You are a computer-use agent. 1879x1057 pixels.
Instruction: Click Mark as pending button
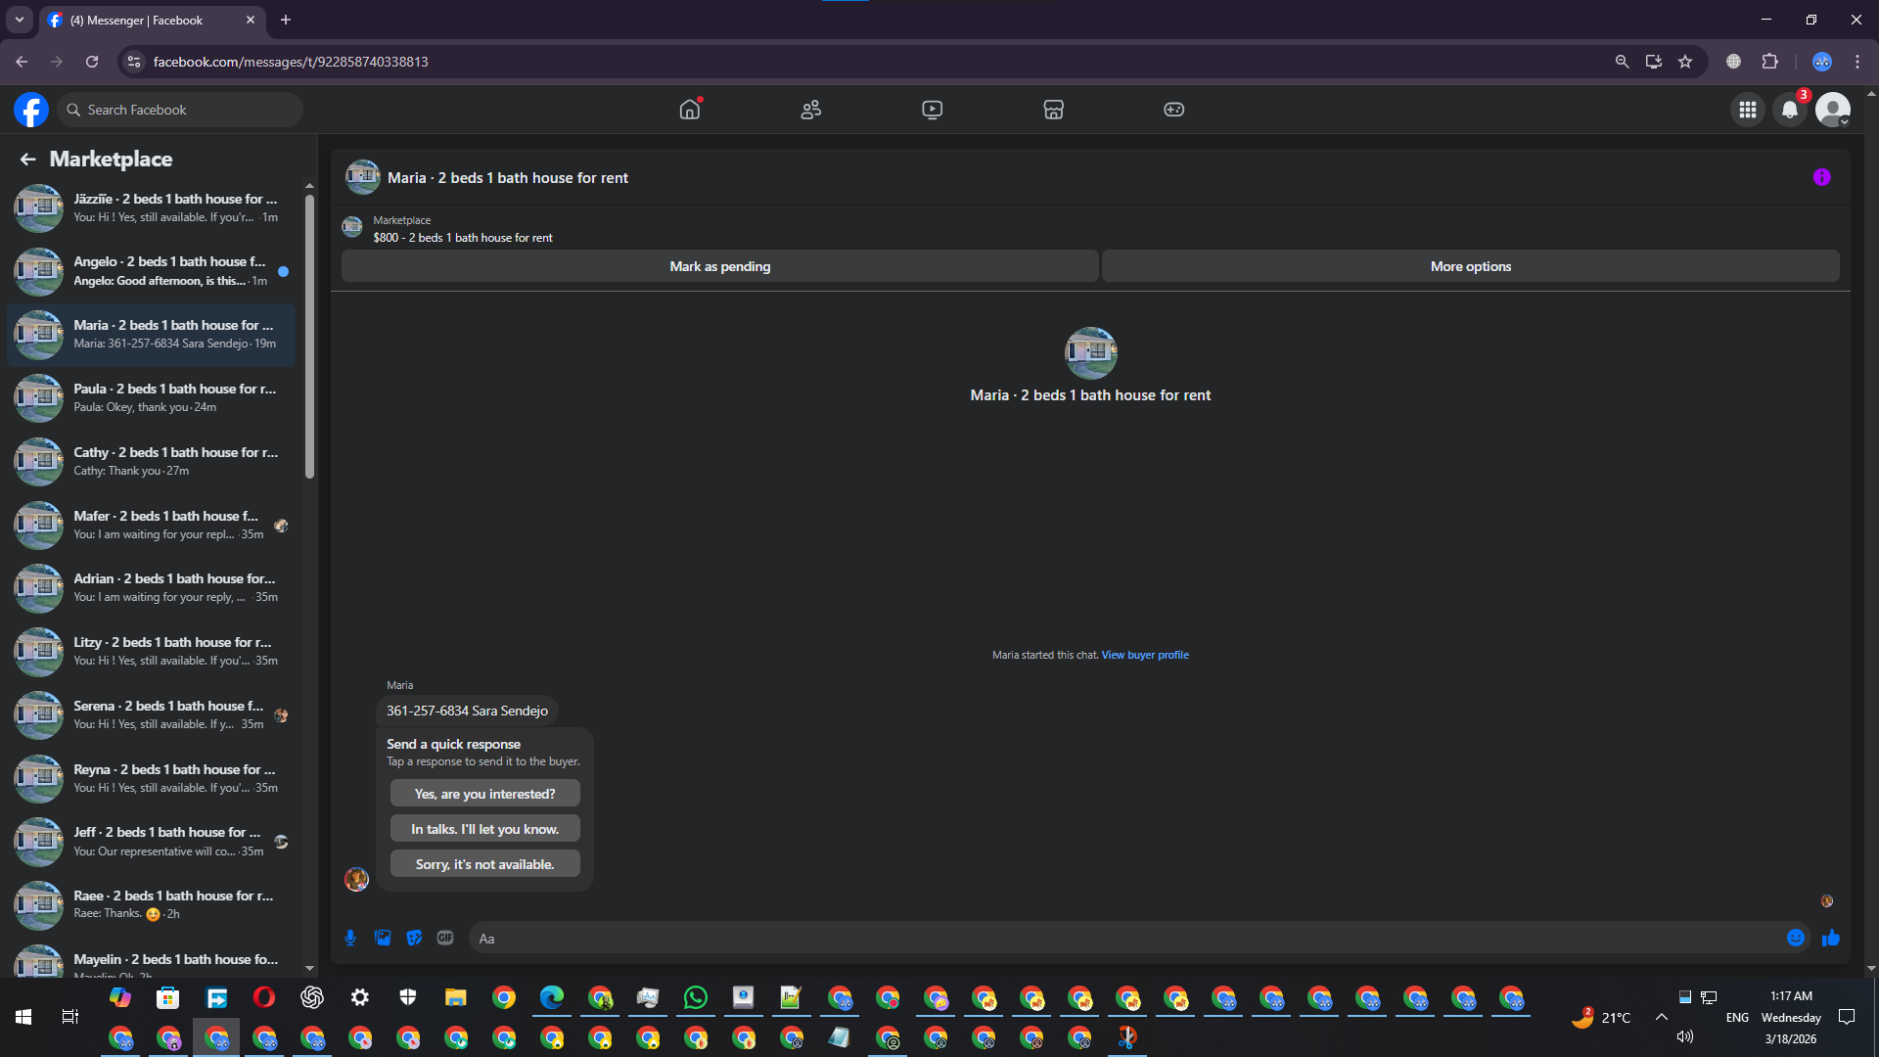pos(719,266)
